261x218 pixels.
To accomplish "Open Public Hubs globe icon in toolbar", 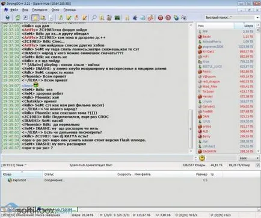I will tap(8, 17).
